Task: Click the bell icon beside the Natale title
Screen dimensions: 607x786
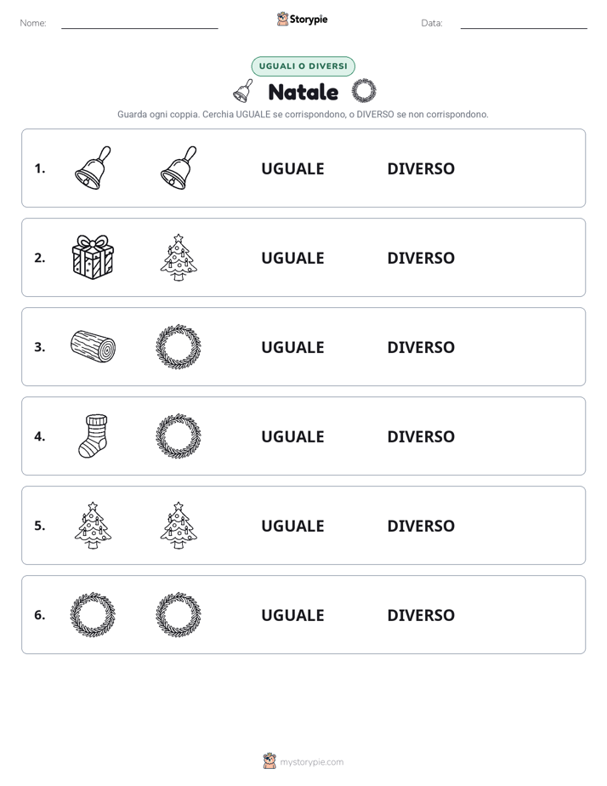Action: pyautogui.click(x=243, y=91)
